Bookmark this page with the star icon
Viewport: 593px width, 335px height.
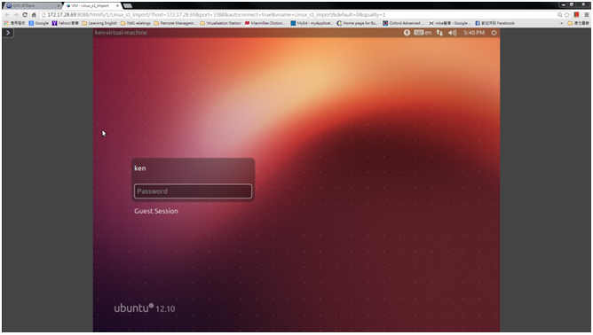(566, 15)
